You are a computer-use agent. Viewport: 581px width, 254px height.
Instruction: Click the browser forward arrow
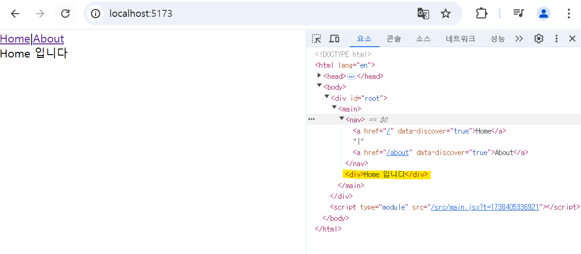click(40, 14)
